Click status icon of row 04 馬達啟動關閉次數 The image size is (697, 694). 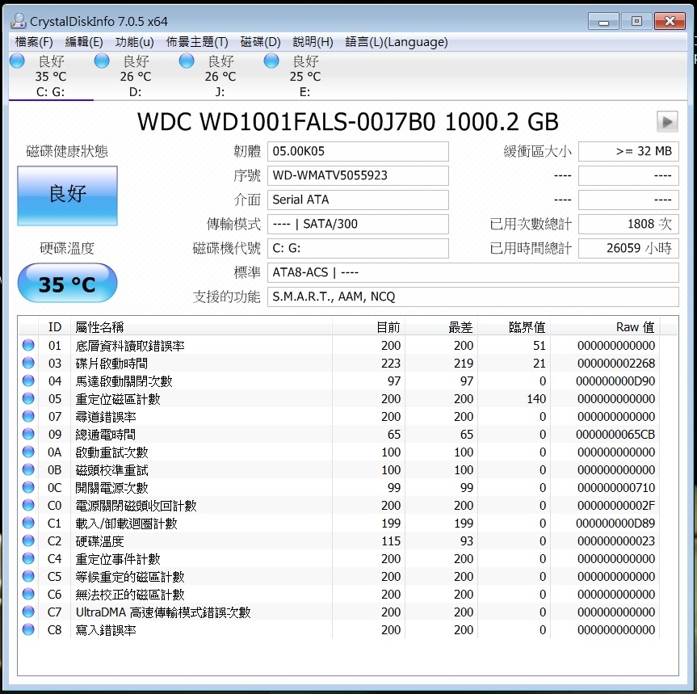point(28,381)
